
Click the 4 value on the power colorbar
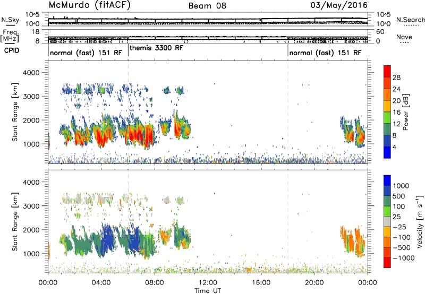click(394, 148)
